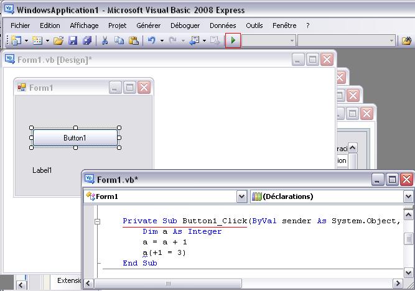Open the Outils menu
This screenshot has height=291, width=415.
tap(254, 25)
